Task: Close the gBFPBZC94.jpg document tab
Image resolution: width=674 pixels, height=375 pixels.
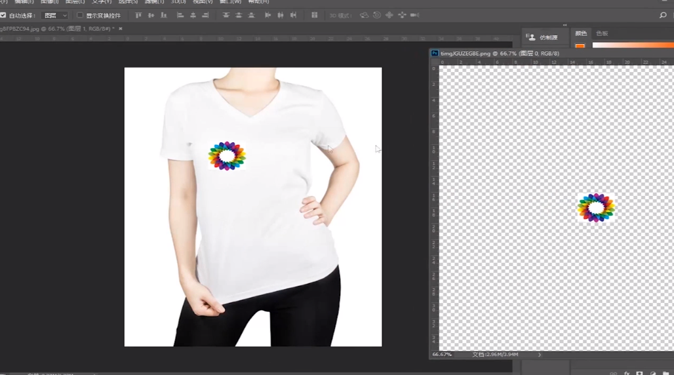Action: point(121,29)
